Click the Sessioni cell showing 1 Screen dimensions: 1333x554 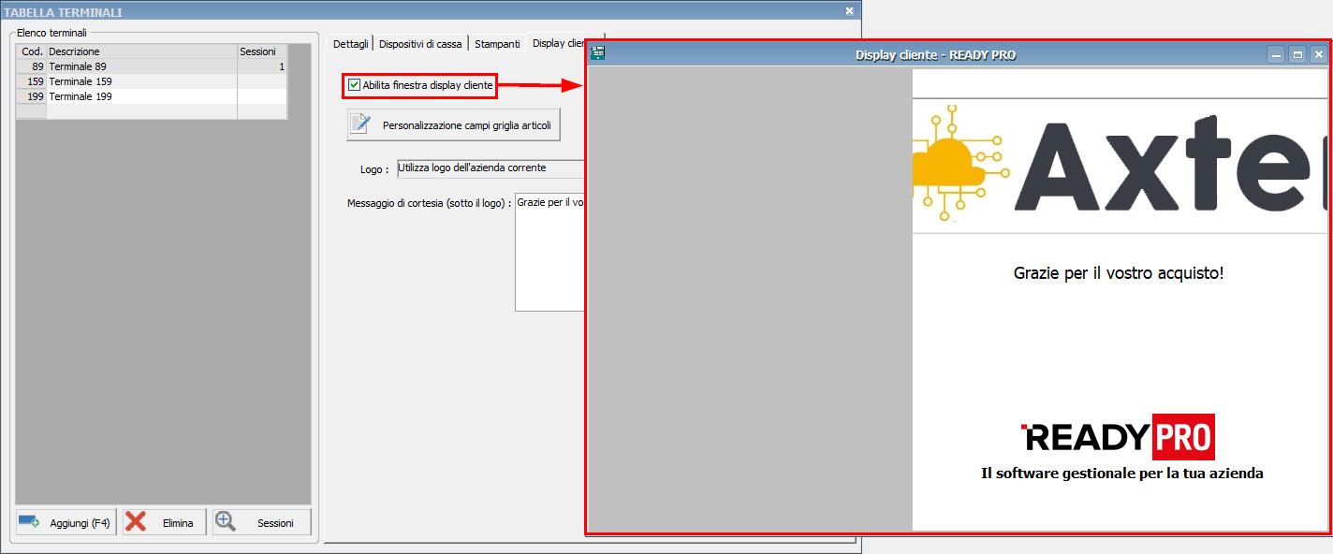(x=262, y=66)
